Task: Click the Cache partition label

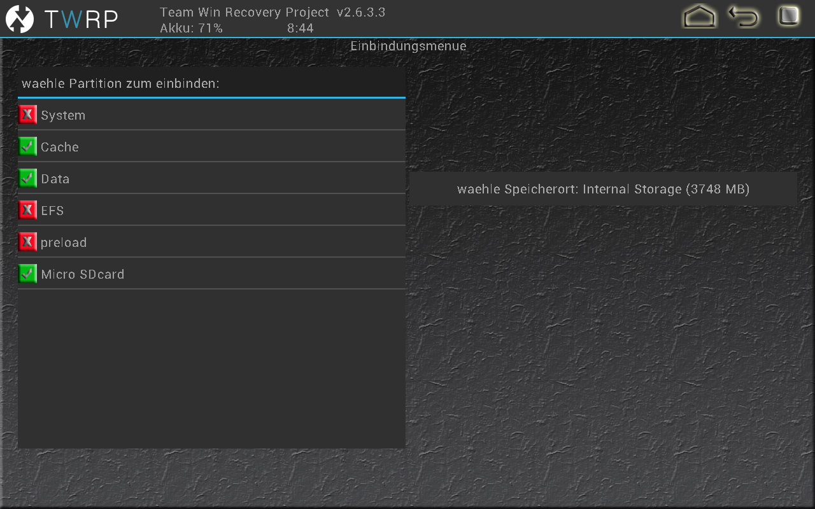Action: [x=60, y=147]
